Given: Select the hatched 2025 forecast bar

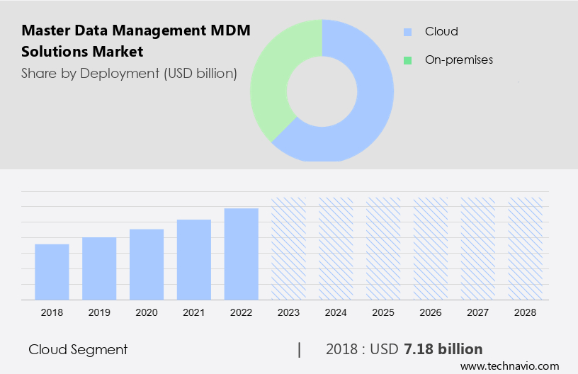Looking at the screenshot, I should tap(383, 249).
